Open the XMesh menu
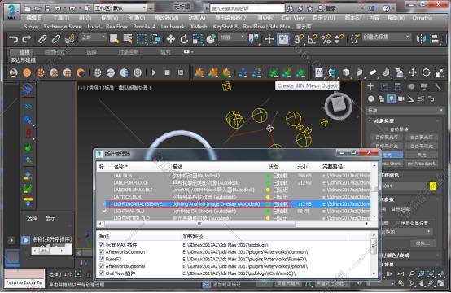The image size is (451, 293). pyautogui.click(x=199, y=27)
